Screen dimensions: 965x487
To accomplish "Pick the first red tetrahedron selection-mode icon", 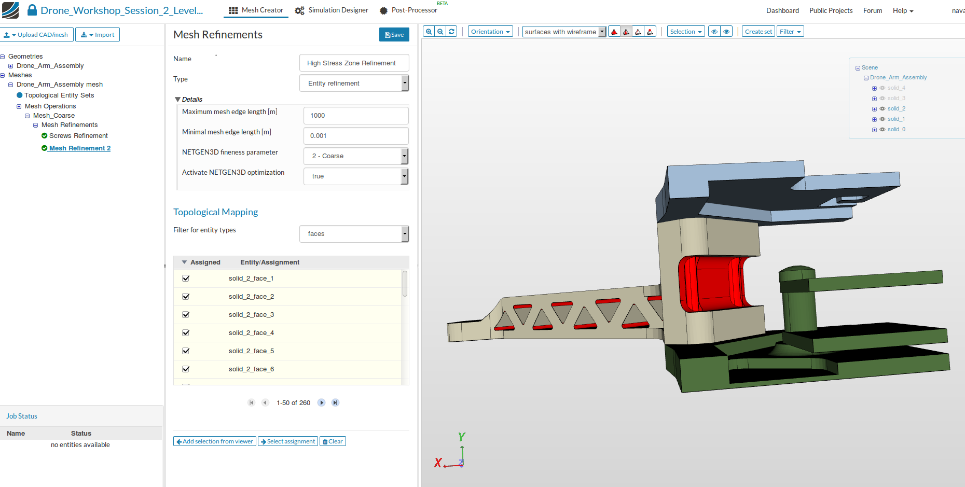I will point(614,32).
